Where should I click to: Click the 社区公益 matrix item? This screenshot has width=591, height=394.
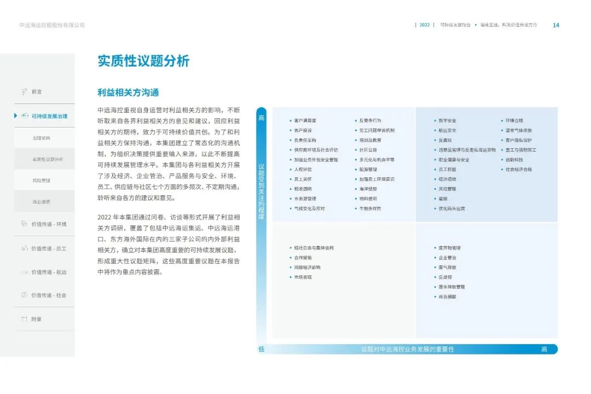point(368,150)
